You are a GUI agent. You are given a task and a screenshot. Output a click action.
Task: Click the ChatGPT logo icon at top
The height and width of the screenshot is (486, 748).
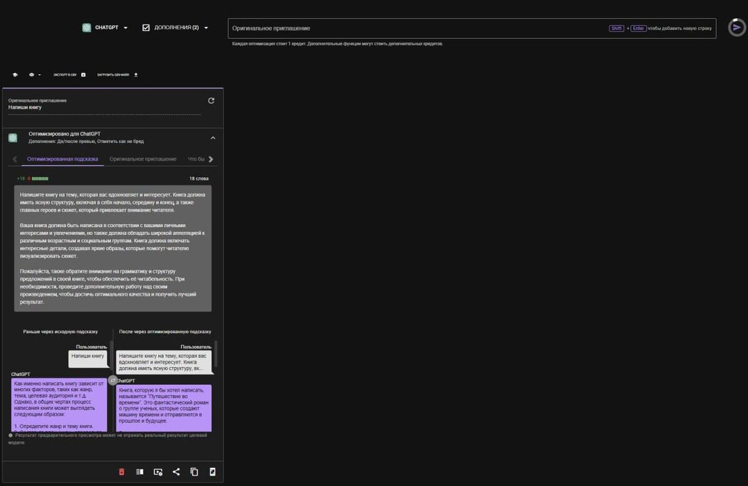(x=87, y=27)
